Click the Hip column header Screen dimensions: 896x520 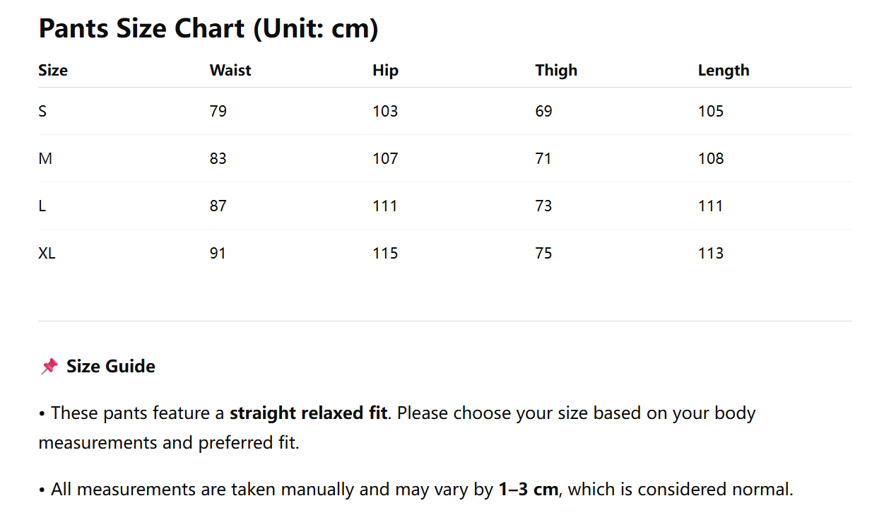(385, 70)
